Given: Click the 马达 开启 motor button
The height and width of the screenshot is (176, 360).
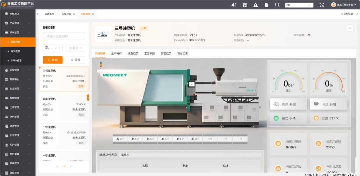Looking at the screenshot, I should tap(329, 104).
